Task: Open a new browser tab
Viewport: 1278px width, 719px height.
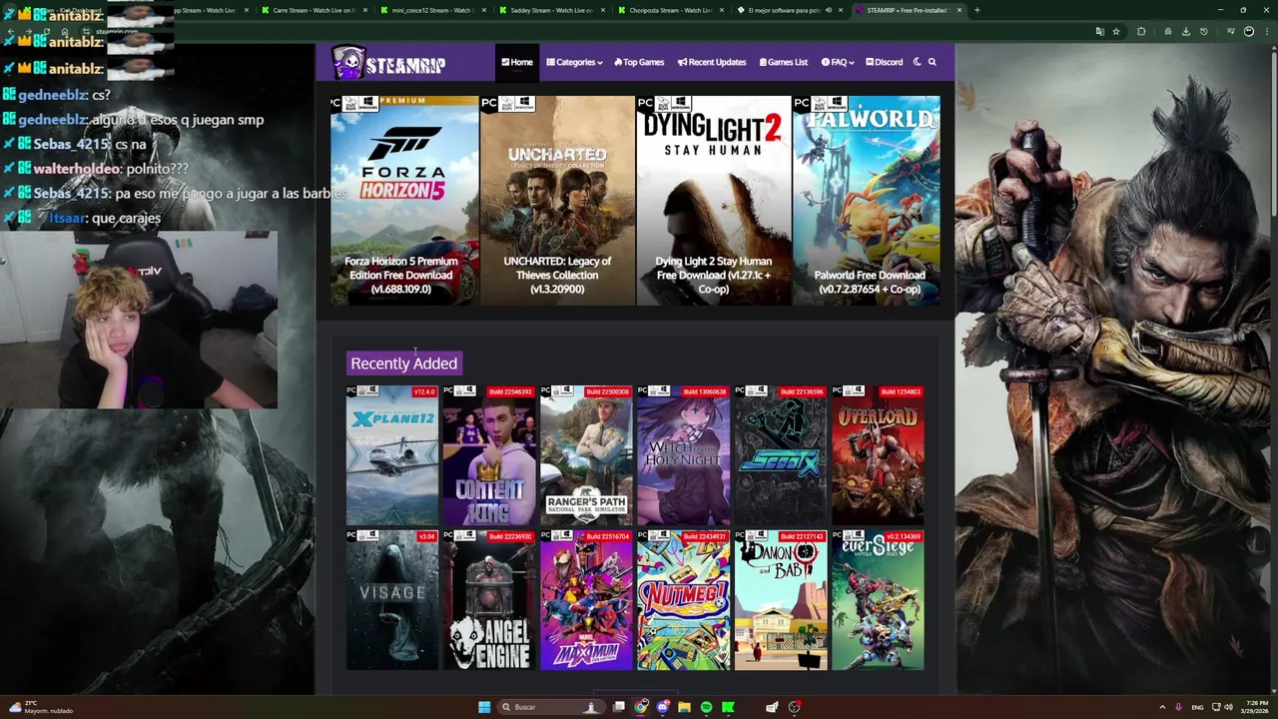Action: pos(976,10)
